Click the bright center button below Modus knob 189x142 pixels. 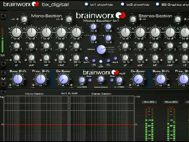[101, 62]
